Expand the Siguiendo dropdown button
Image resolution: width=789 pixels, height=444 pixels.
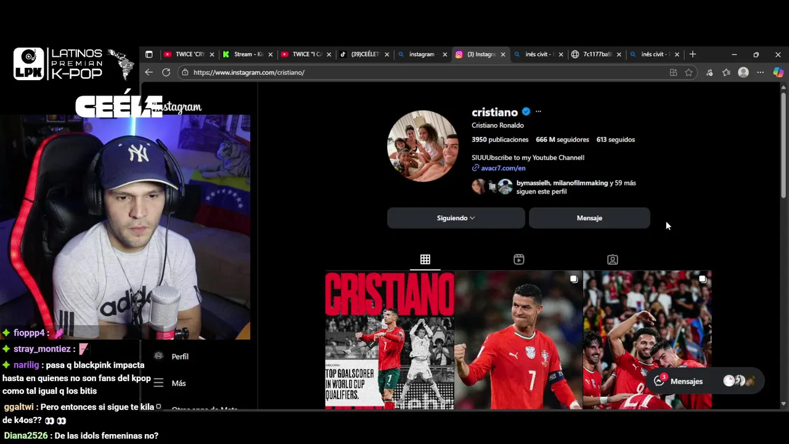456,218
